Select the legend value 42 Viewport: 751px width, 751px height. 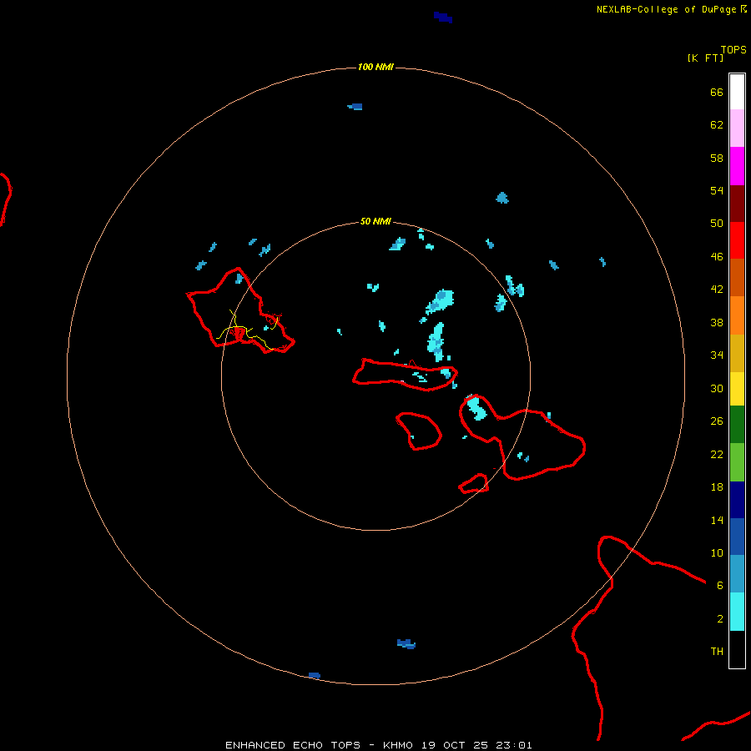717,289
